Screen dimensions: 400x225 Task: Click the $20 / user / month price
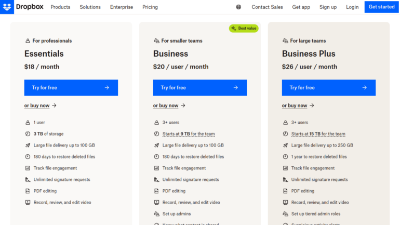click(181, 67)
